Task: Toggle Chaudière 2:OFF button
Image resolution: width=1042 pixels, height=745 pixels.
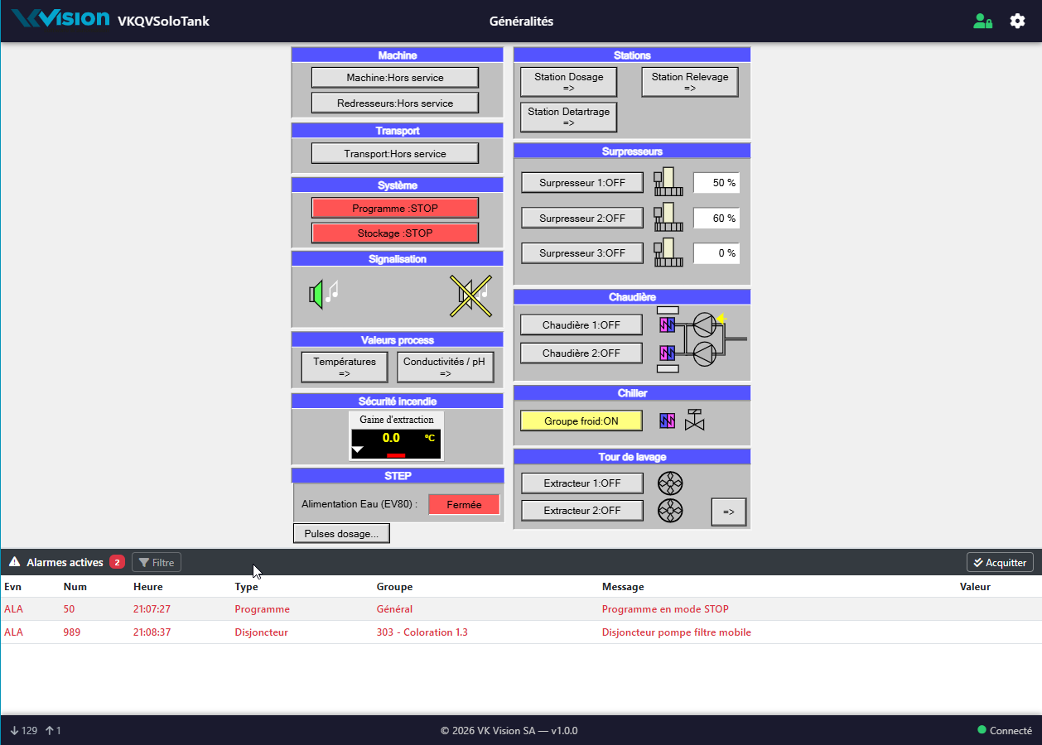Action: tap(581, 353)
